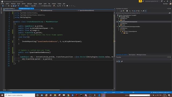Open the Déboguer menu

[30, 4]
